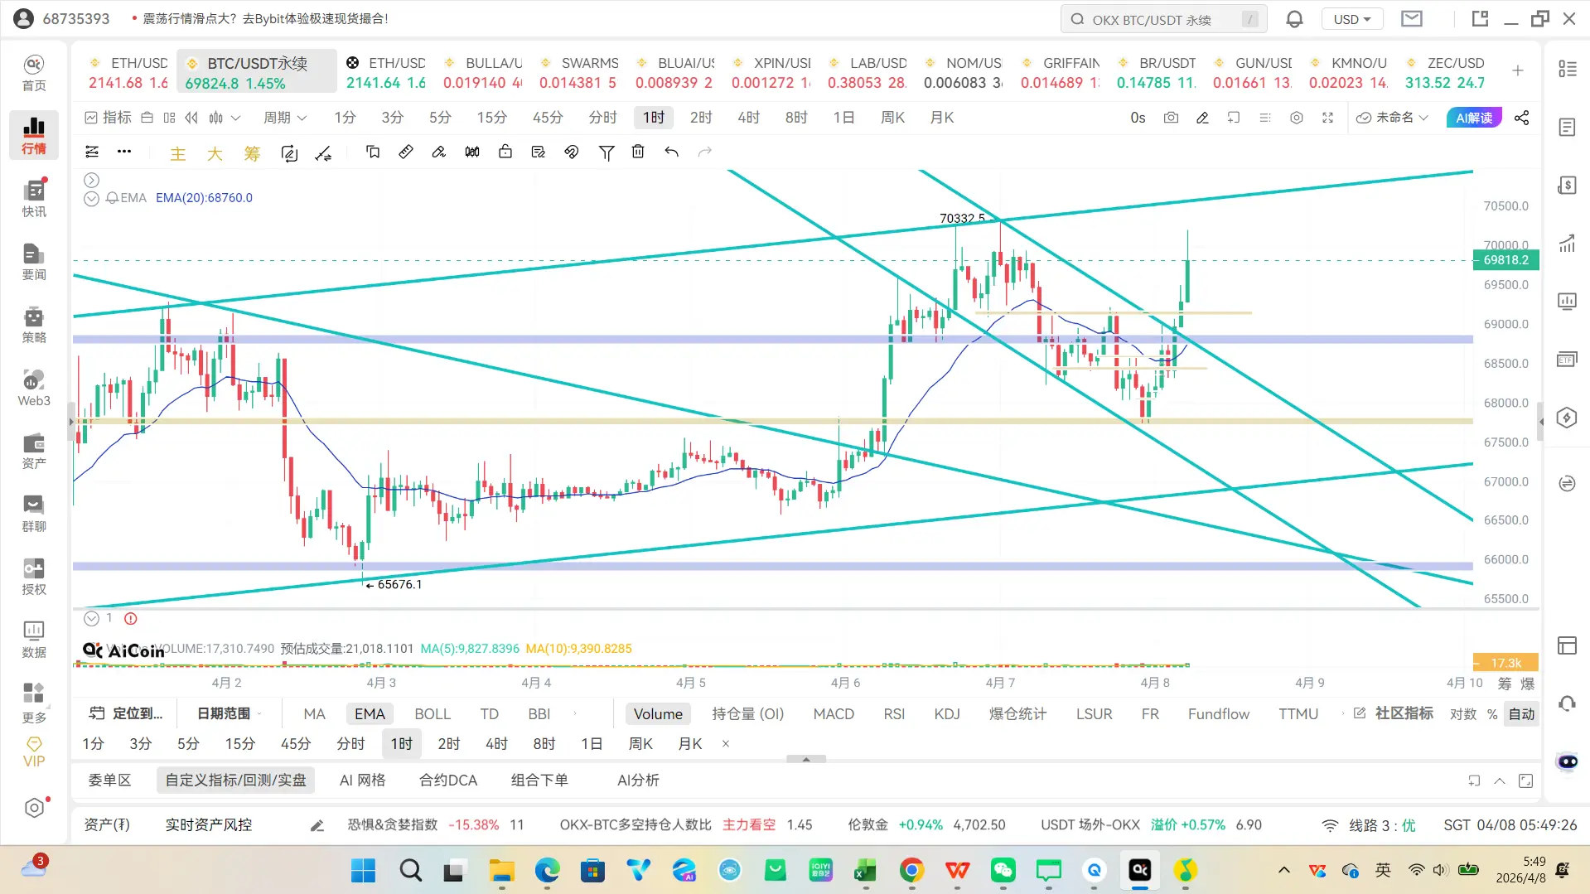Image resolution: width=1590 pixels, height=894 pixels.
Task: Toggle the % percentage scale
Action: point(1491,714)
